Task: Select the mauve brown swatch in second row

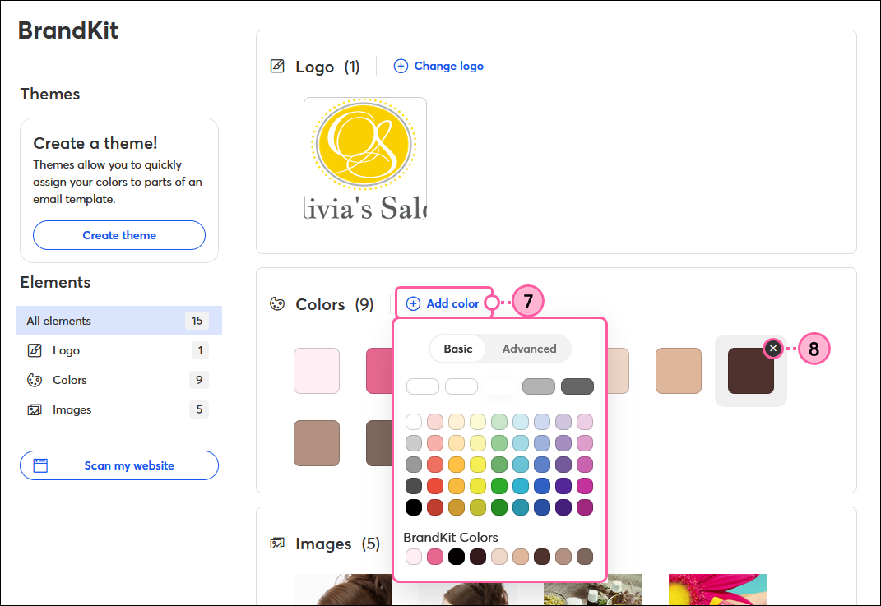Action: (317, 443)
